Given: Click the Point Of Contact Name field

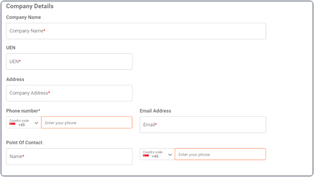Looking at the screenshot, I should click(69, 156).
